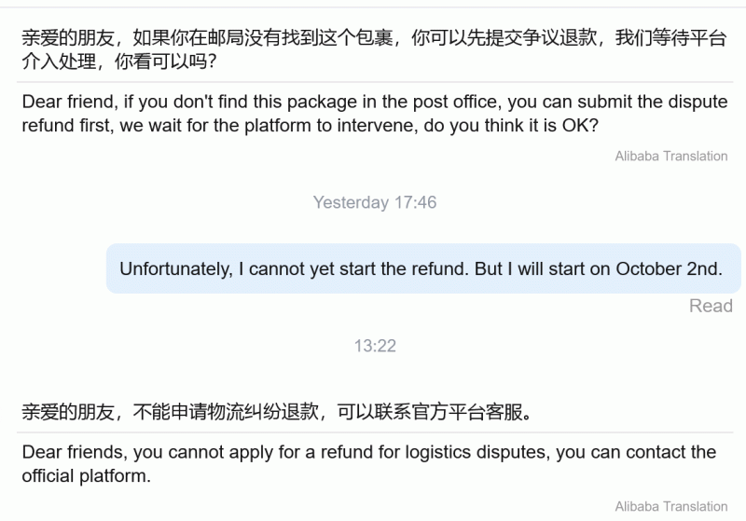Click the divider line below the first Chinese message
Viewport: 746px width, 521px height.
pos(373,84)
